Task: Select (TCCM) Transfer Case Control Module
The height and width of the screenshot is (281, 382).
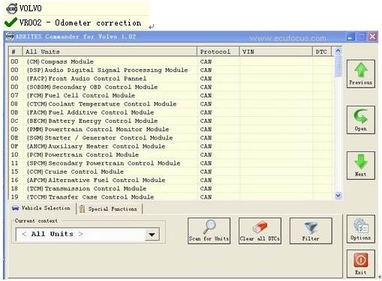Action: pyautogui.click(x=171, y=197)
